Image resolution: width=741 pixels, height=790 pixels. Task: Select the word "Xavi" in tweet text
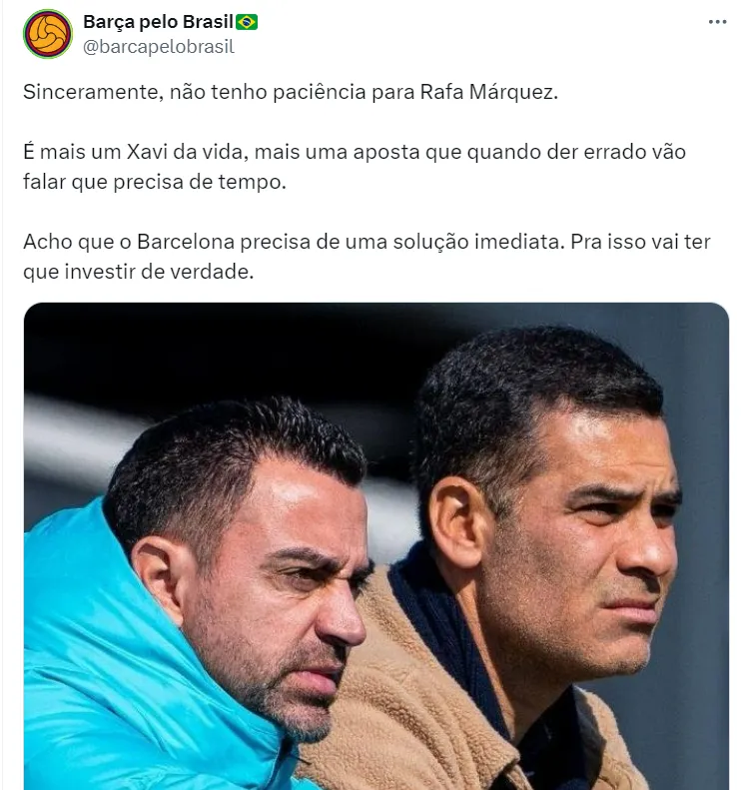point(147,152)
